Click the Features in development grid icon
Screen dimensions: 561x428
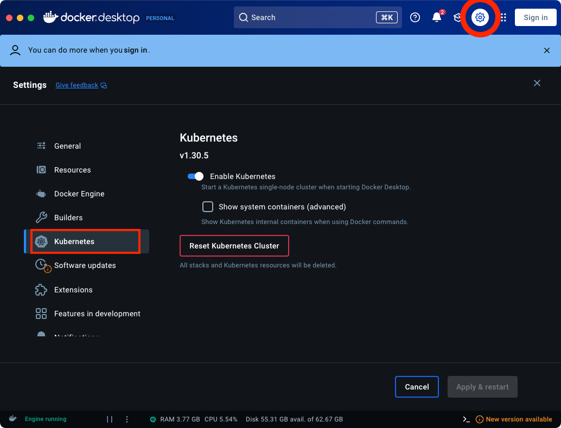41,314
